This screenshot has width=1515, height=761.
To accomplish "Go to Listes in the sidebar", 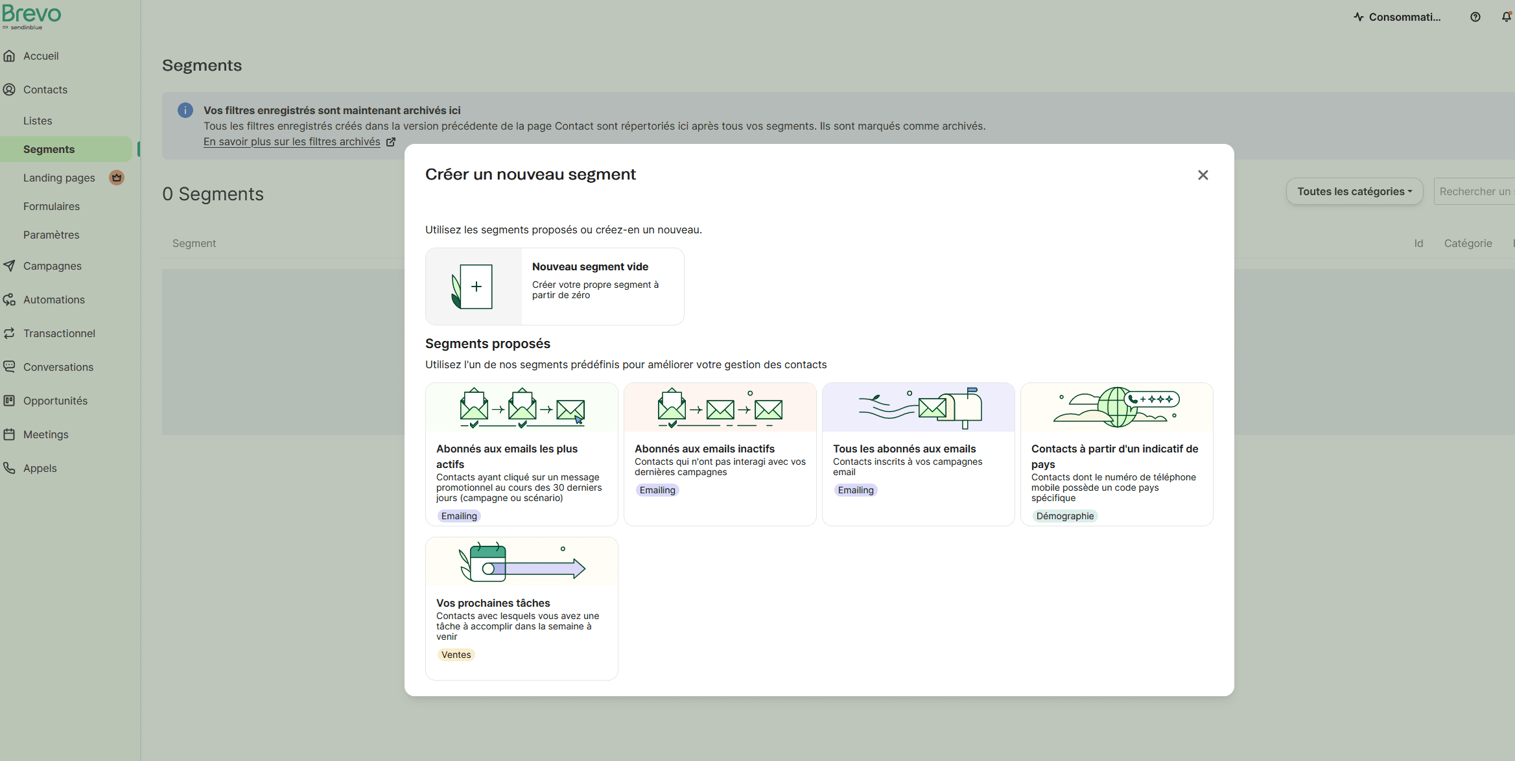I will click(x=38, y=121).
